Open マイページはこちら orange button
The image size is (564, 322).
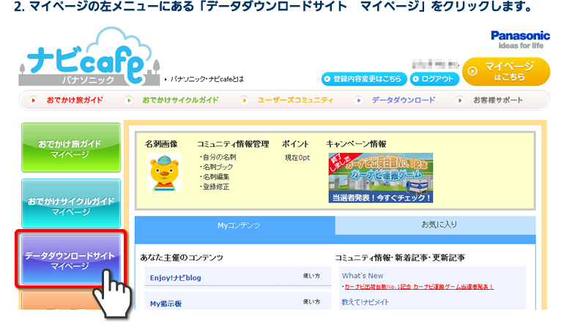[x=506, y=71]
